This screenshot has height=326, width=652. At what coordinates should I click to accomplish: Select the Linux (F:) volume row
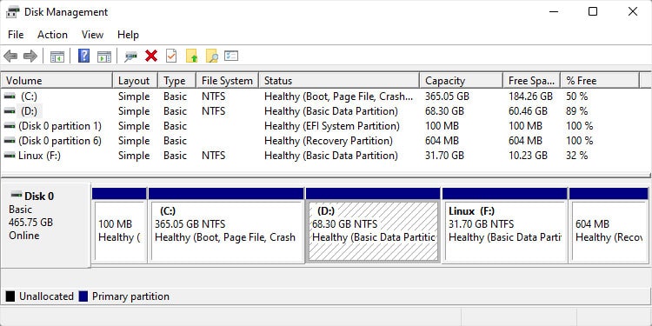(326, 156)
